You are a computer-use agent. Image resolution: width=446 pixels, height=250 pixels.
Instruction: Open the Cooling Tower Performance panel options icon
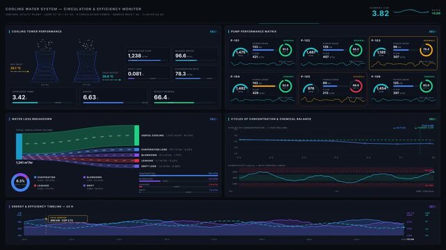pyautogui.click(x=214, y=31)
